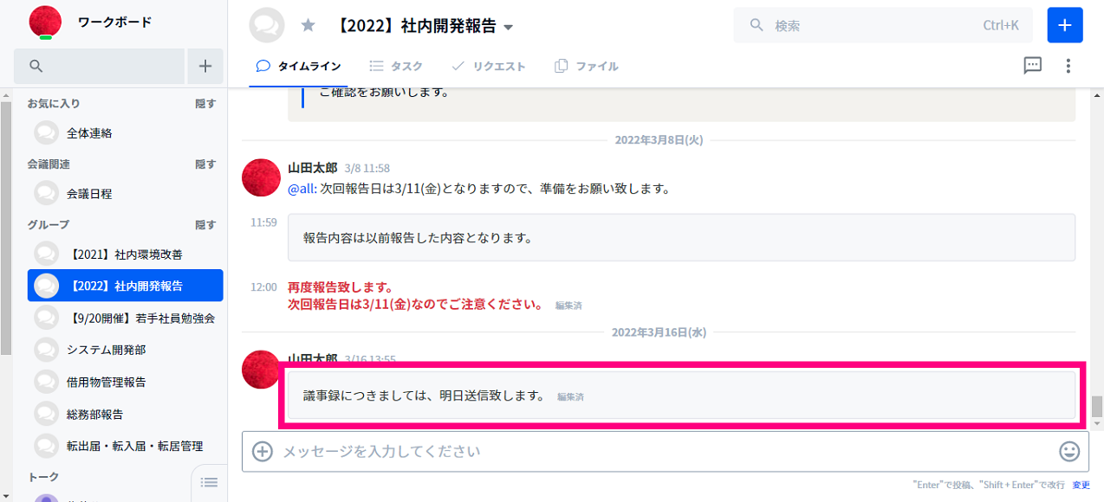The image size is (1104, 502).
Task: Click the attachment plus icon in message input
Action: [x=262, y=451]
